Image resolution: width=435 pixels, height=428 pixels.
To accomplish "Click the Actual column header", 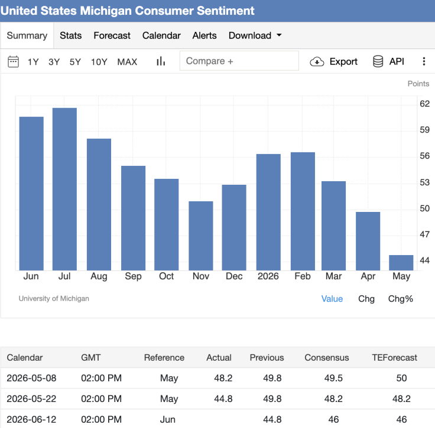I will tap(219, 357).
